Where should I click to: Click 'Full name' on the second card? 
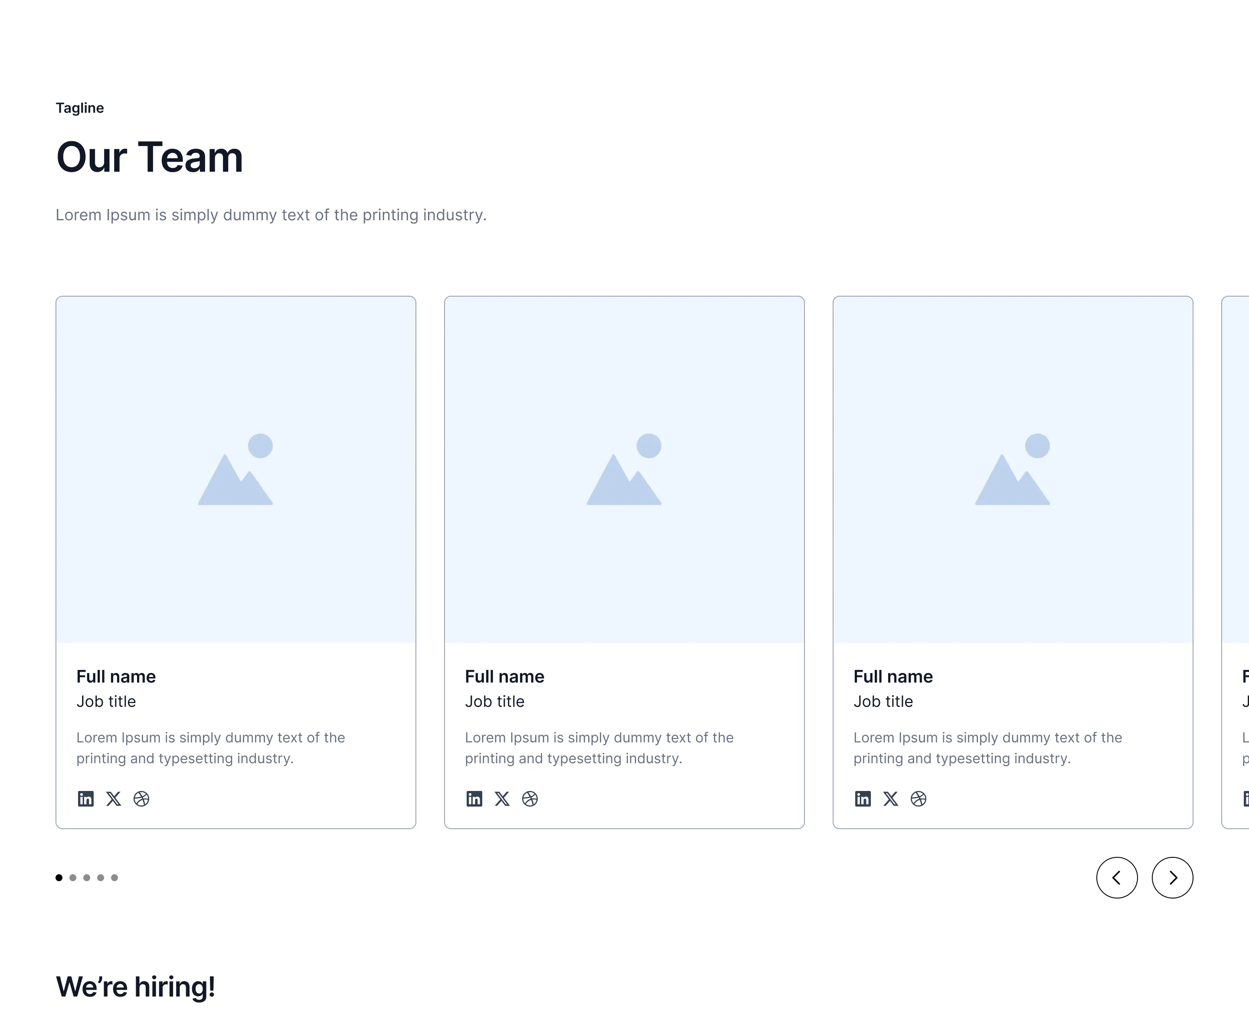click(505, 677)
